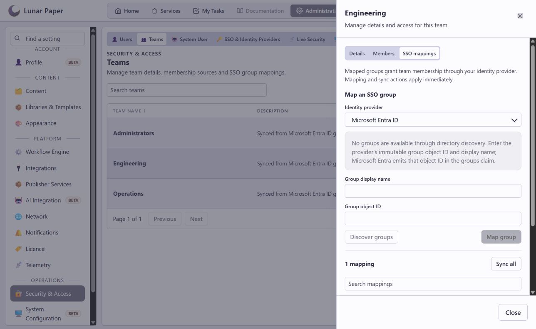Open the Users tab
Viewport: 536px width, 329px height.
point(122,39)
